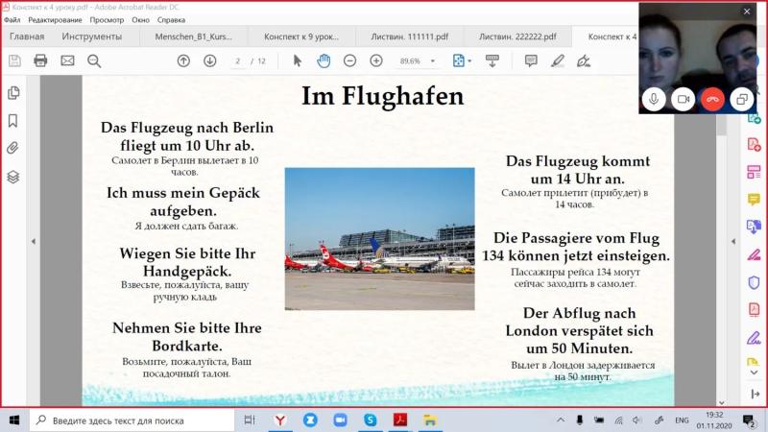Send file by email envelope icon
Image resolution: width=768 pixels, height=432 pixels.
pos(67,60)
